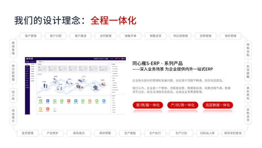
Task: Select the vertical 采购退货 box
Action: point(248,115)
